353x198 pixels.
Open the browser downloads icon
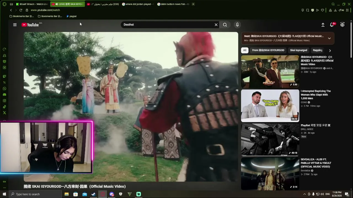(x=335, y=10)
